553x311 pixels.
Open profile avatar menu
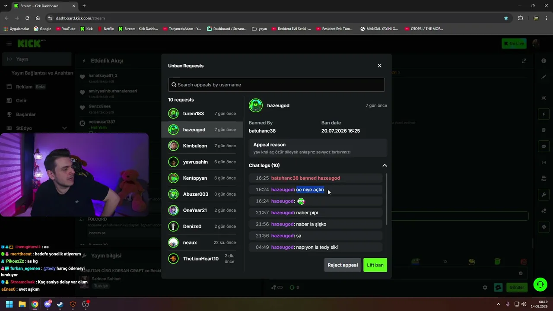pos(536,43)
